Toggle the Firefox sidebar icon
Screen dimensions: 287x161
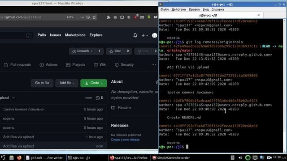[122, 17]
